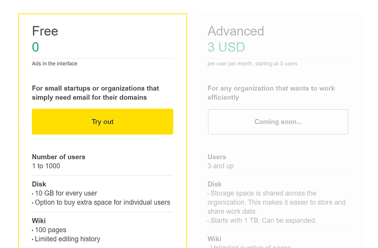Click '10 GB for every user' item
The height and width of the screenshot is (248, 378).
coord(65,193)
